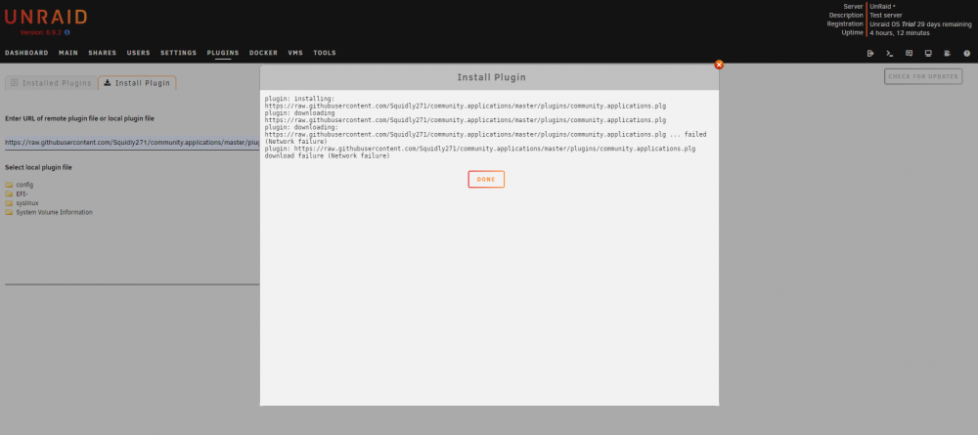Click the version info icon beside 6.9.2
978x435 pixels.
pos(67,32)
